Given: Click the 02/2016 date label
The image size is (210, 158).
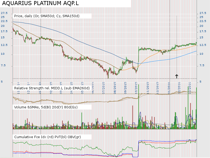Looking at the screenshot, I should 179,86.
